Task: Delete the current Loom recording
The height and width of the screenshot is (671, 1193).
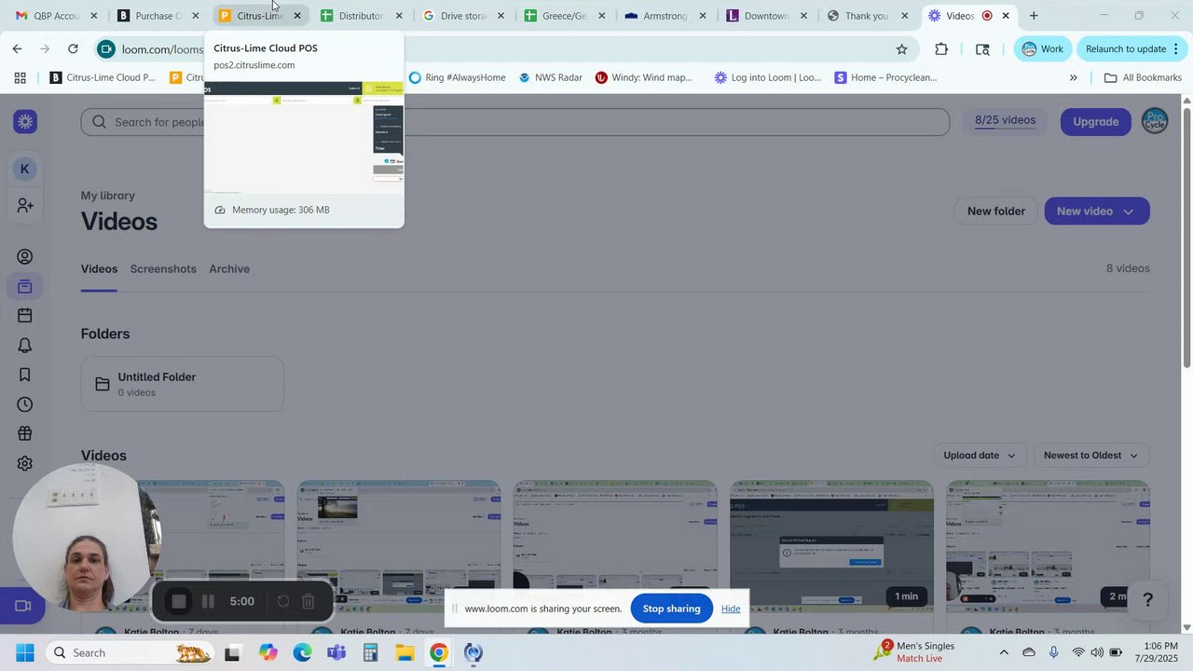Action: [309, 602]
